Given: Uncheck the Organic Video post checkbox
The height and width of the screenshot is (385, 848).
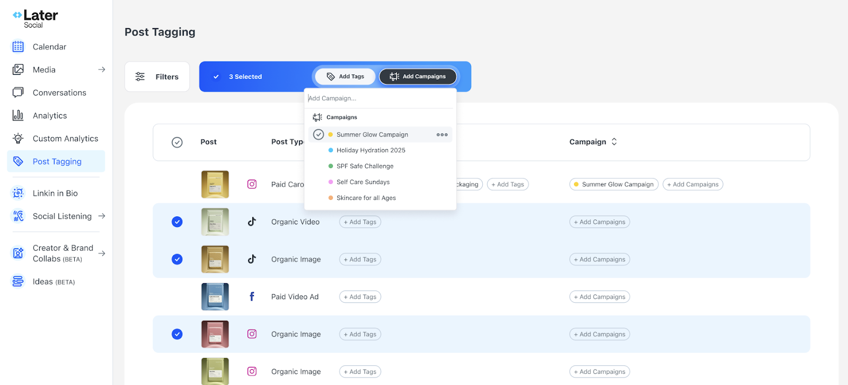Looking at the screenshot, I should (177, 222).
